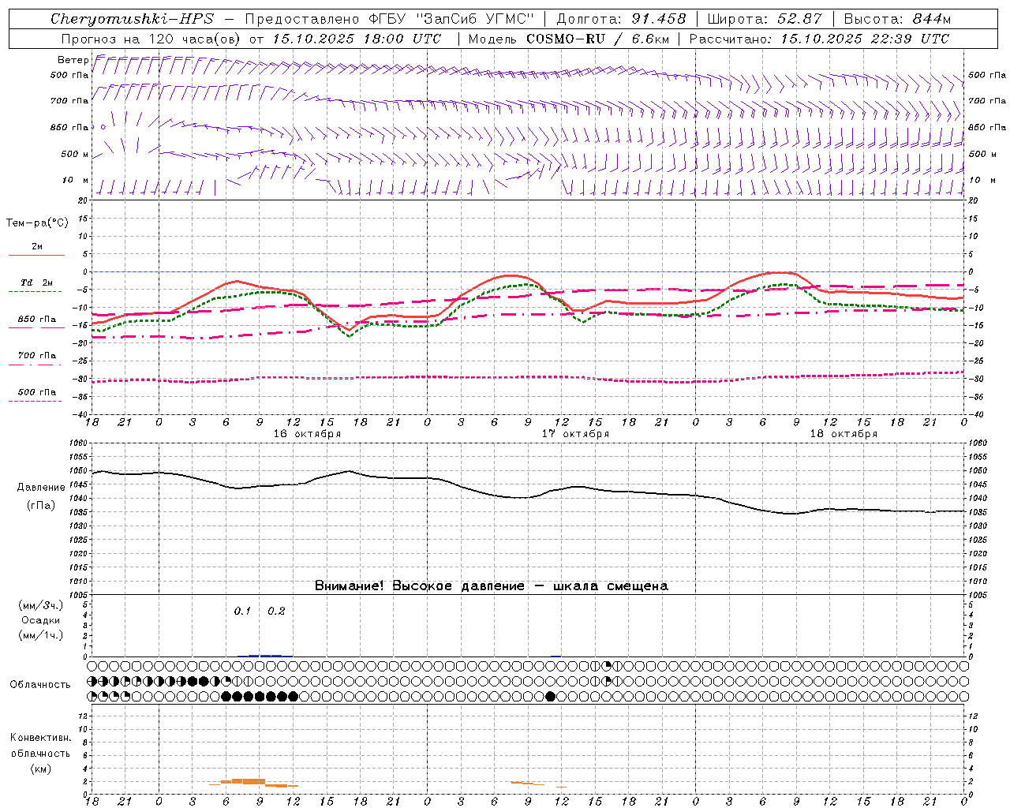Click the Облачность cloudiness label
This screenshot has width=1010, height=808.
(x=40, y=684)
